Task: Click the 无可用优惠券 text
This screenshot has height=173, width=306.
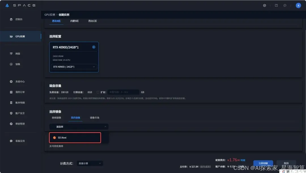Action: point(56,146)
